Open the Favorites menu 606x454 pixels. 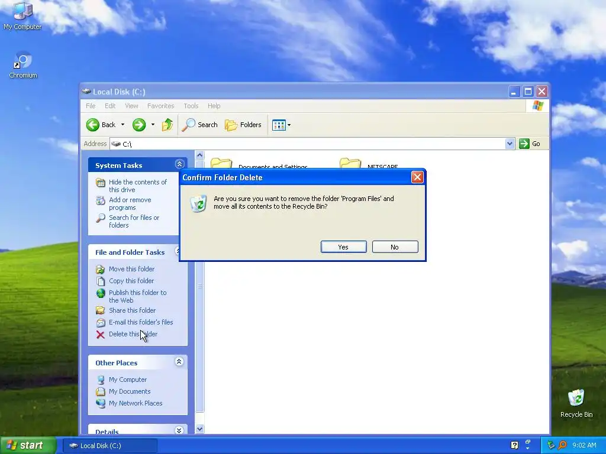pyautogui.click(x=161, y=106)
